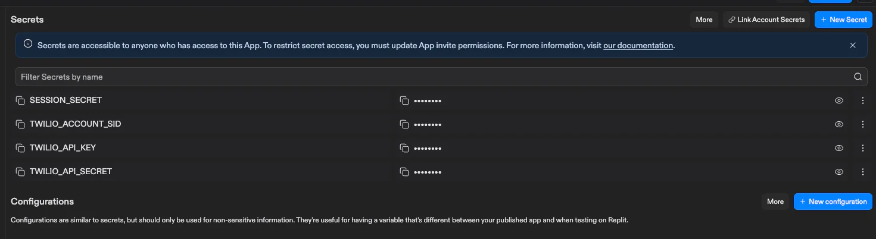
Task: Open options menu for SESSION_SECRET
Action: [863, 100]
